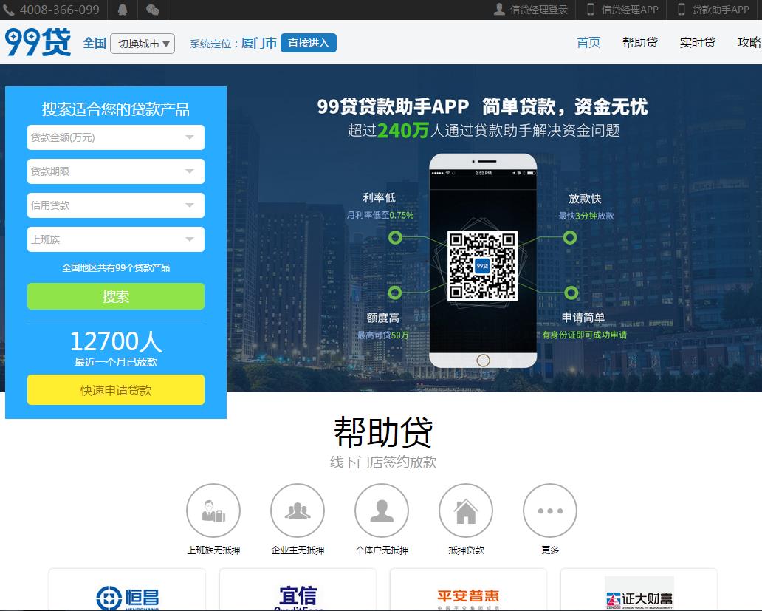Click the 额度高 green circle marker
Screen dimensions: 762x611
tap(394, 292)
